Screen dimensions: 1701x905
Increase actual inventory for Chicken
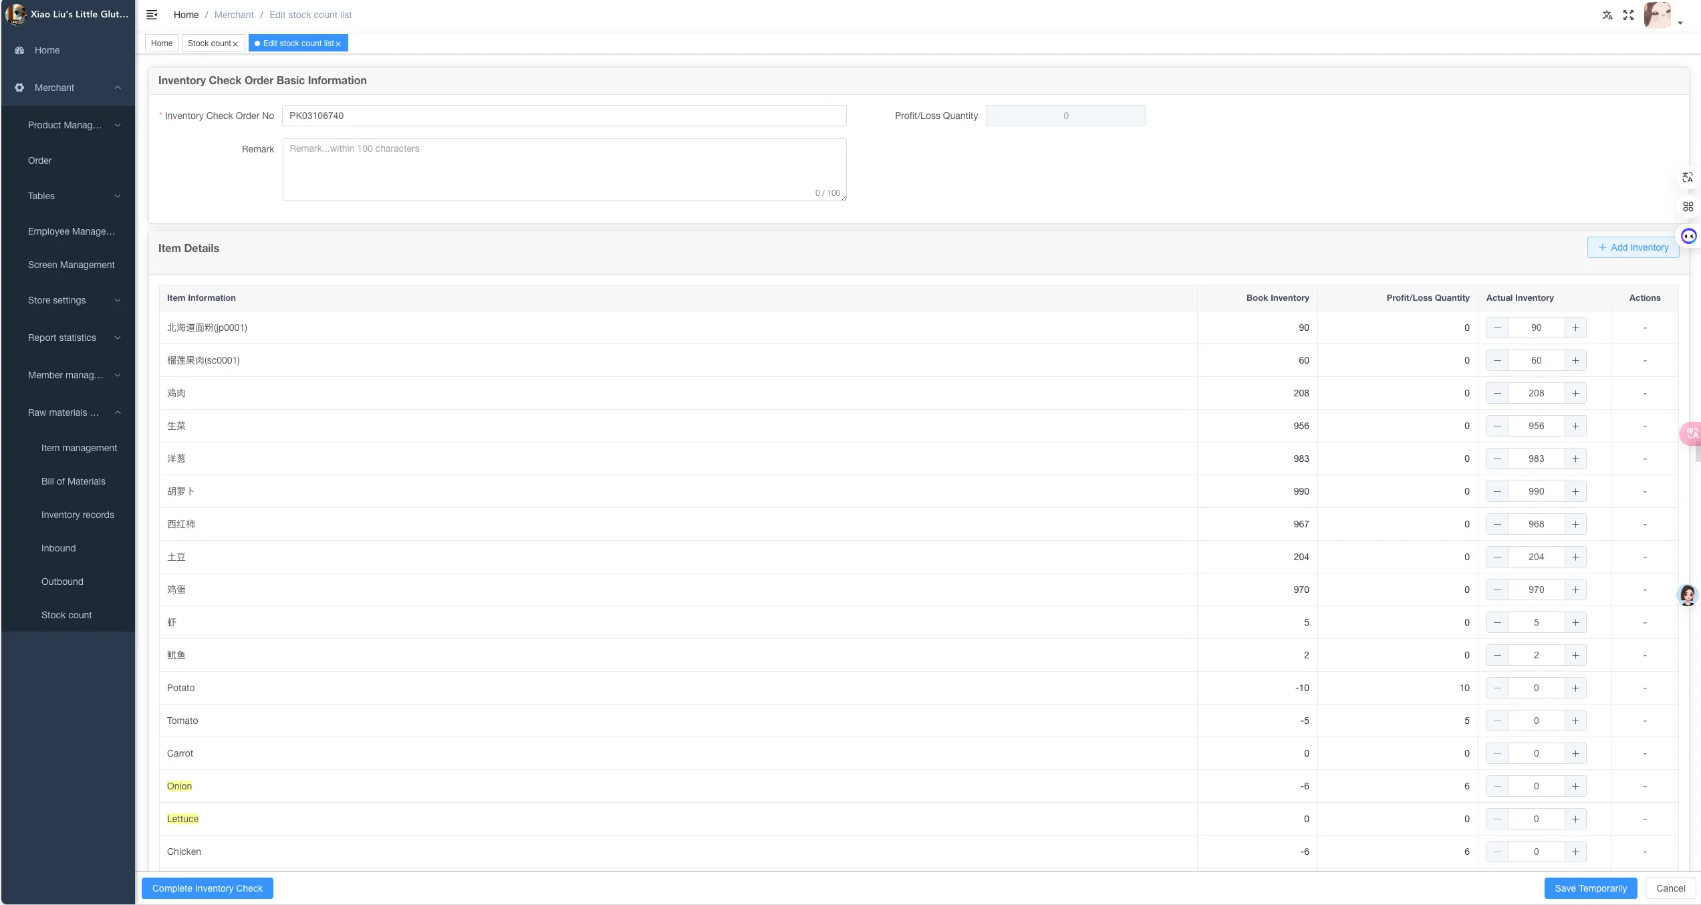coord(1575,852)
